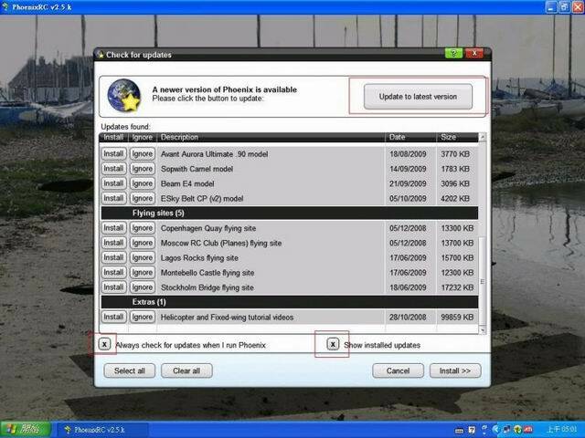Click the 21/09/2009 Beam E4 date

408,183
